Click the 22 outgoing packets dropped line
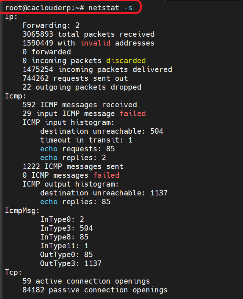The width and height of the screenshot is (243, 299). (x=82, y=87)
